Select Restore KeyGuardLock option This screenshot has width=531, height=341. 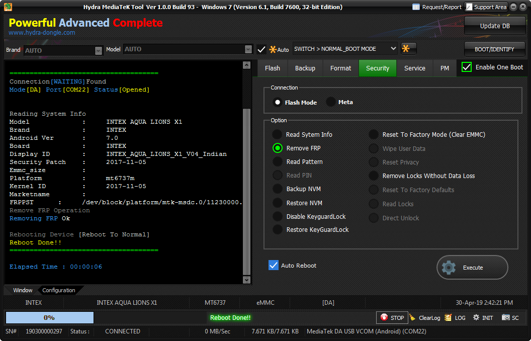(x=278, y=229)
